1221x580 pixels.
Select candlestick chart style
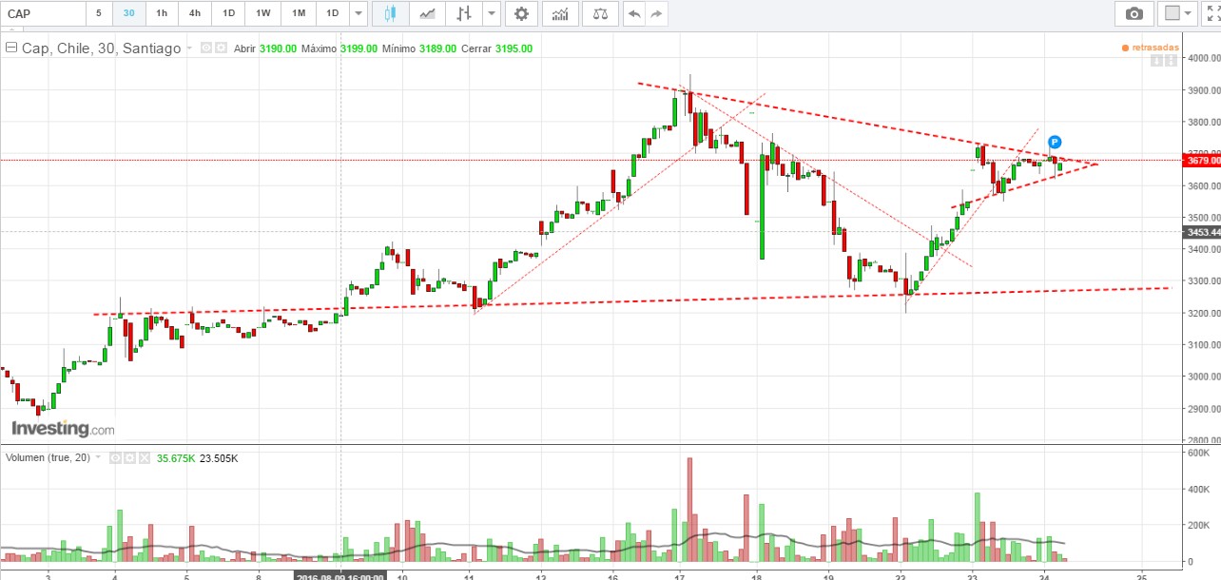[390, 13]
